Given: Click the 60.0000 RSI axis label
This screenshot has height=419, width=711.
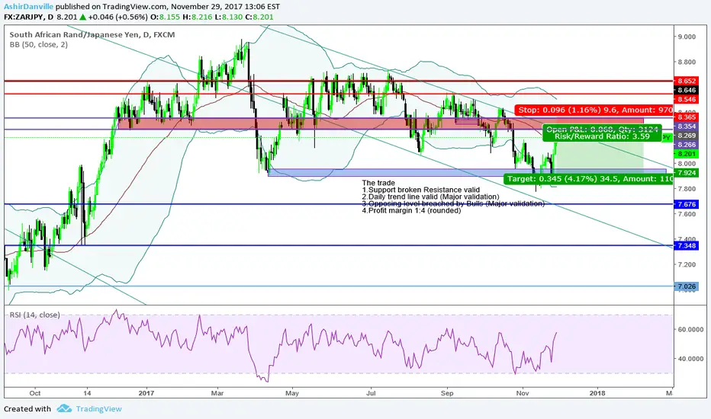Looking at the screenshot, I should tap(690, 329).
